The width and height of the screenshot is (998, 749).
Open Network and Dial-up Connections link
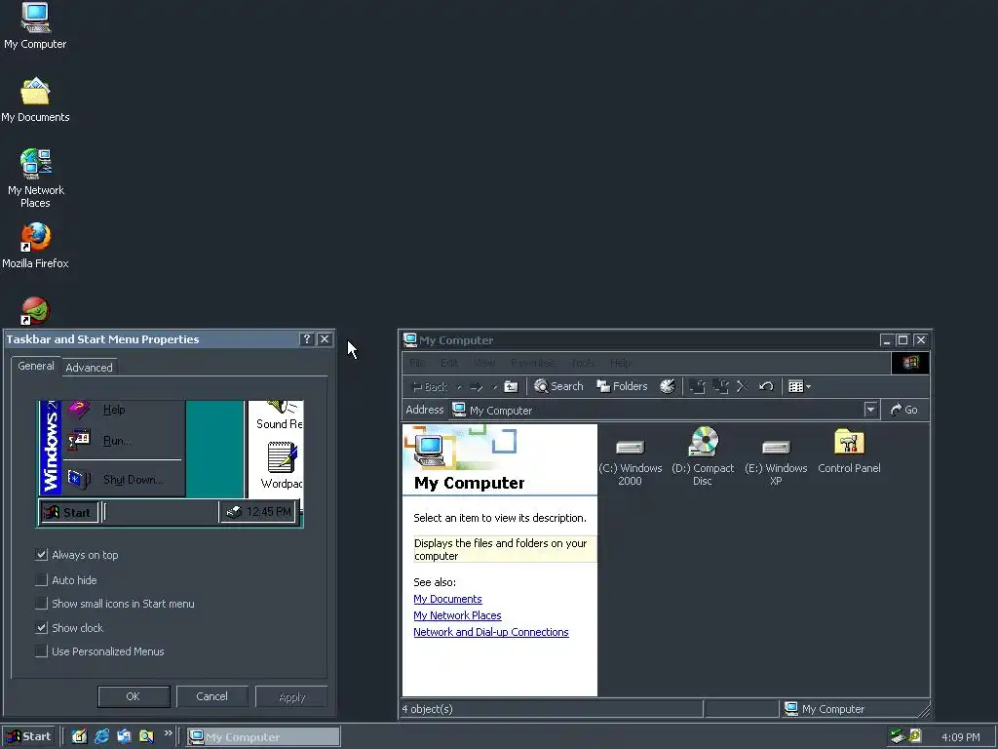tap(491, 632)
